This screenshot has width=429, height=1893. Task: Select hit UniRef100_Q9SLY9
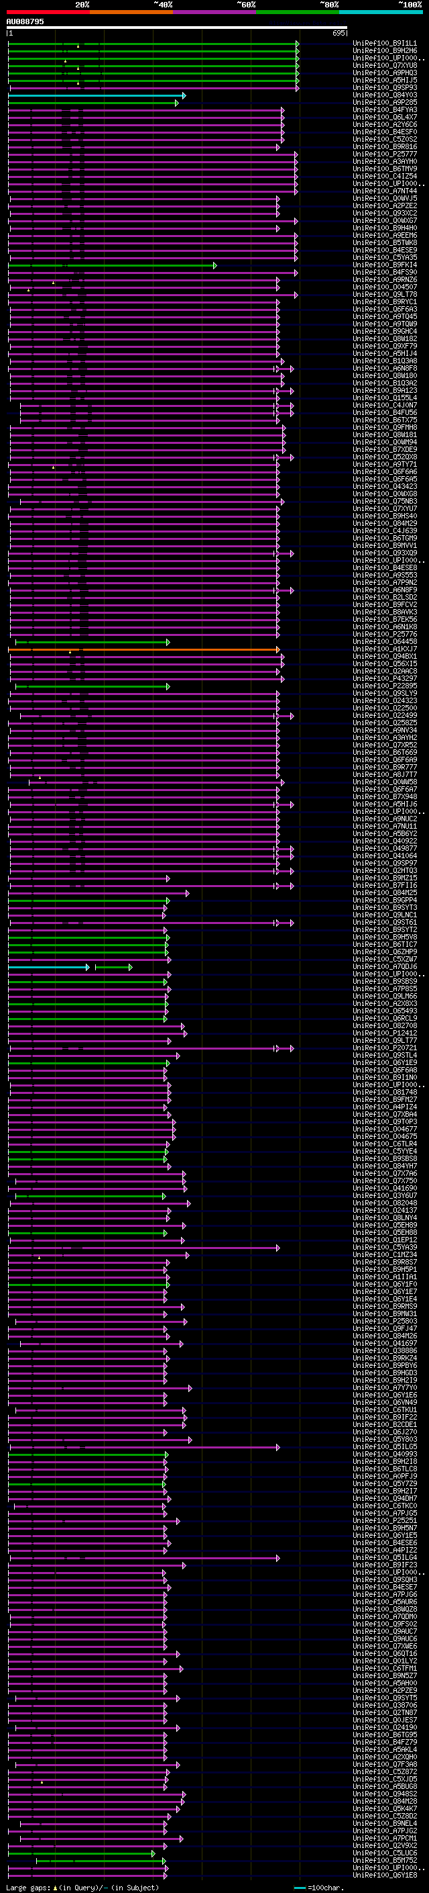385,693
